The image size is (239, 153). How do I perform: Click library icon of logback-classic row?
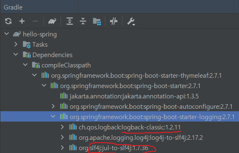73,127
